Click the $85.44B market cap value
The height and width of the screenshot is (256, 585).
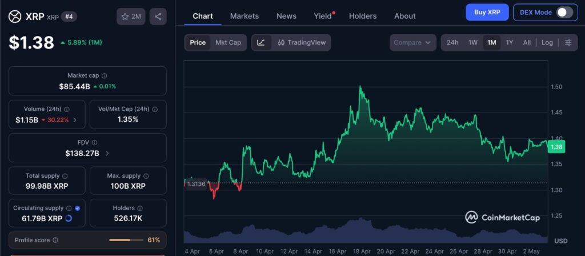tap(75, 87)
